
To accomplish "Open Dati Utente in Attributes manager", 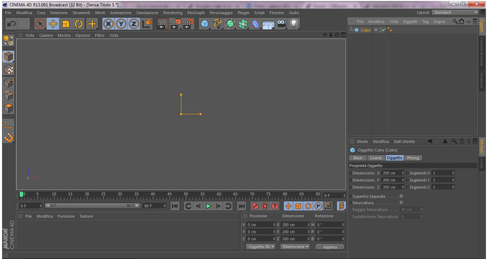I will pos(404,141).
